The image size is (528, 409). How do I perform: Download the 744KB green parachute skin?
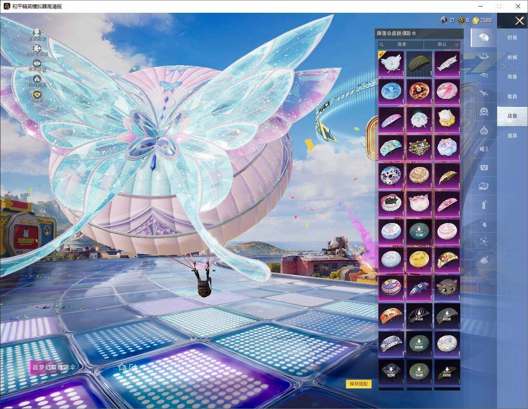(419, 372)
